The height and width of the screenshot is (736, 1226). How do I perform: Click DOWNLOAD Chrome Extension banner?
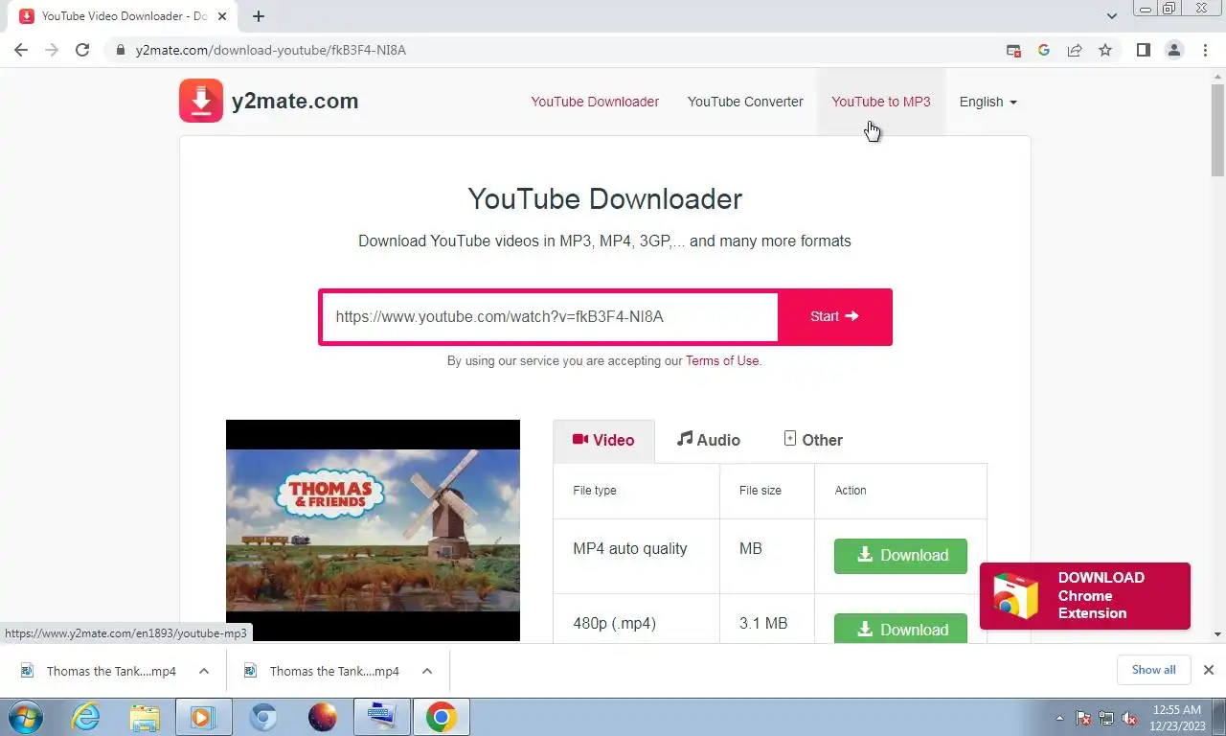click(x=1084, y=596)
